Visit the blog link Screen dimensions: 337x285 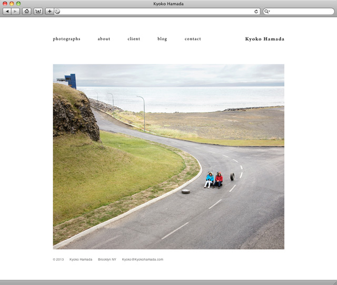(162, 39)
